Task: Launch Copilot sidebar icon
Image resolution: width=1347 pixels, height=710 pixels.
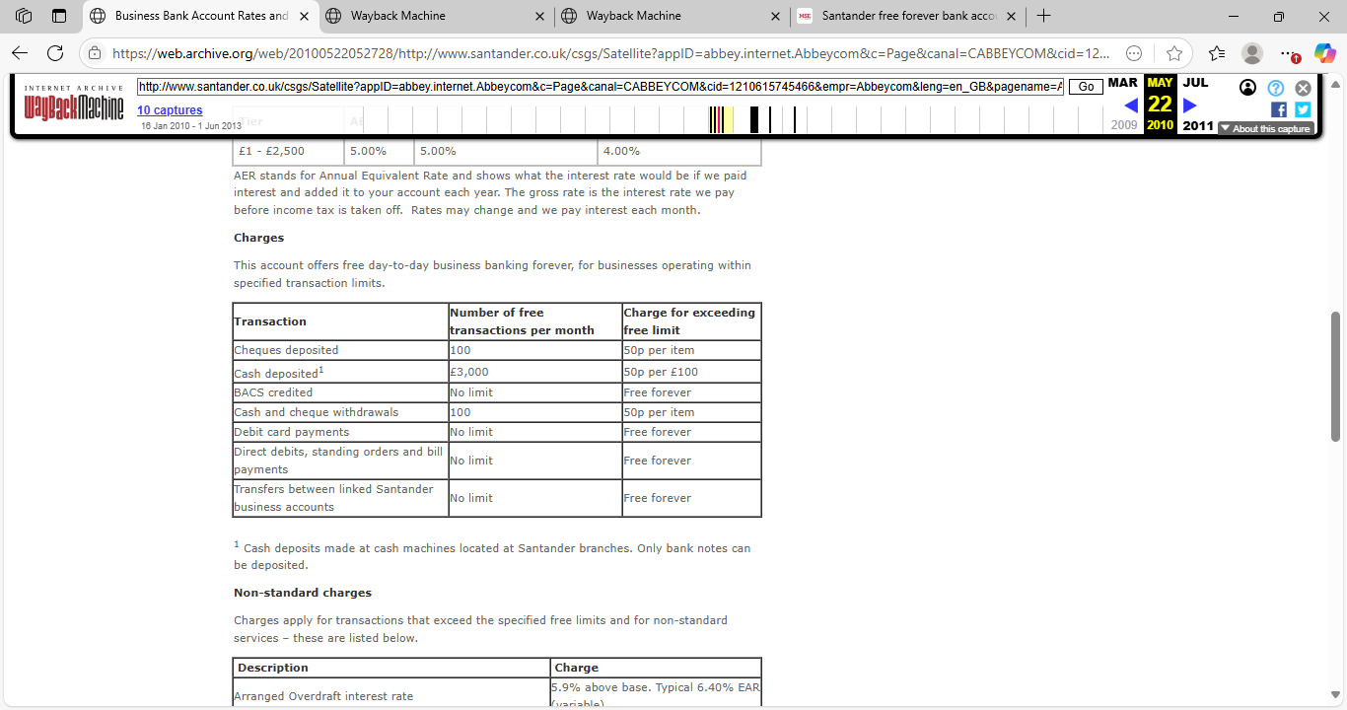Action: [1324, 53]
